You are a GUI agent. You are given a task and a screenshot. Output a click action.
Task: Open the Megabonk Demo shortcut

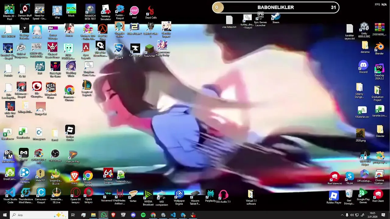tap(51, 91)
